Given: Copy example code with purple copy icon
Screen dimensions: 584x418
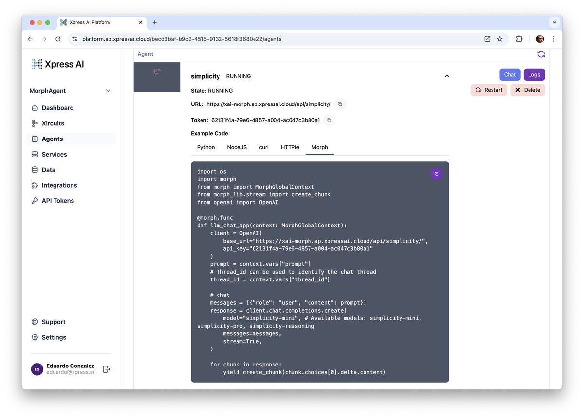Looking at the screenshot, I should click(437, 174).
